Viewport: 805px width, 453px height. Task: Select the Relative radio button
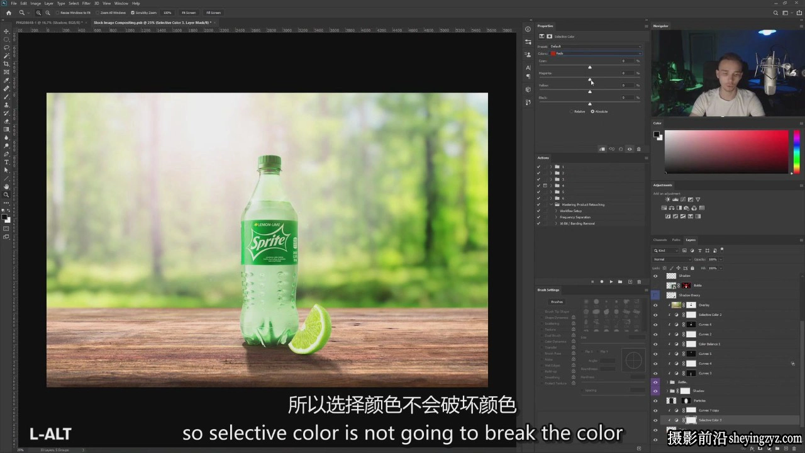click(571, 111)
